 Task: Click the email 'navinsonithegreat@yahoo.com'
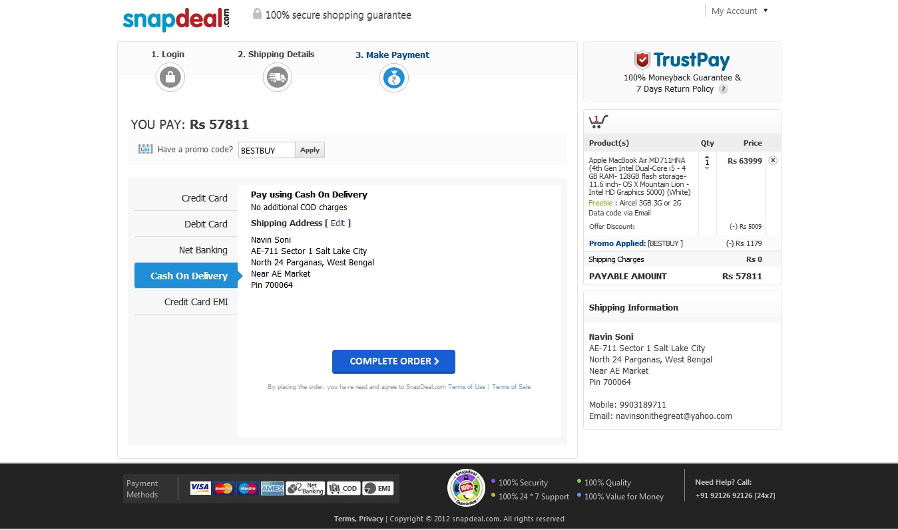point(673,416)
